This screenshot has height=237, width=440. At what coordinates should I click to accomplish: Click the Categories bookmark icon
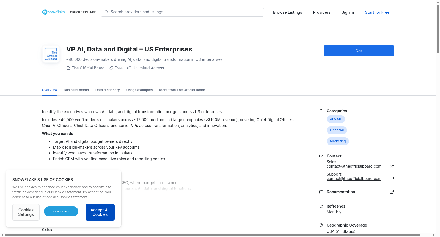(321, 111)
